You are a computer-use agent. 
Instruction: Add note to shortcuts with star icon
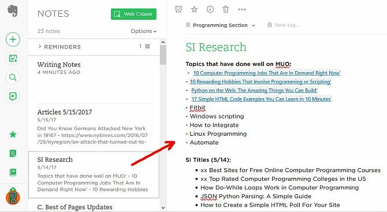pos(194,9)
